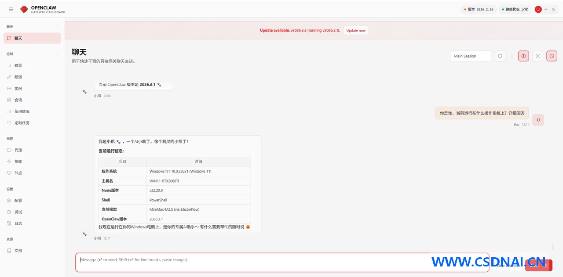Open 使用情况 via its chart icon
Viewport: 563px width, 277px height.
[9, 112]
